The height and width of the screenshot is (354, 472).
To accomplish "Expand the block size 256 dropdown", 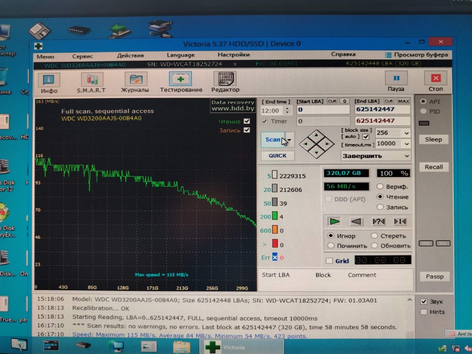I will [407, 133].
